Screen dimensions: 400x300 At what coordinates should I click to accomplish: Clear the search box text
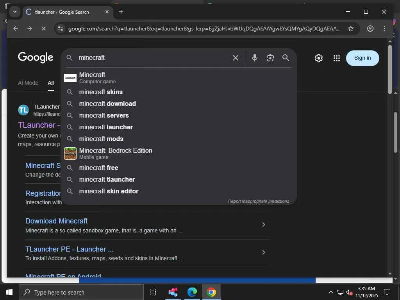236,58
